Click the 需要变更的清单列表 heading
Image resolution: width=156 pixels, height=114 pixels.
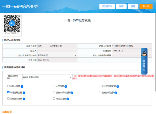point(15,67)
